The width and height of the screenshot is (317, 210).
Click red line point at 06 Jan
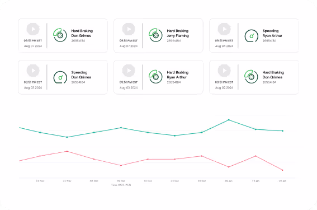(229, 167)
